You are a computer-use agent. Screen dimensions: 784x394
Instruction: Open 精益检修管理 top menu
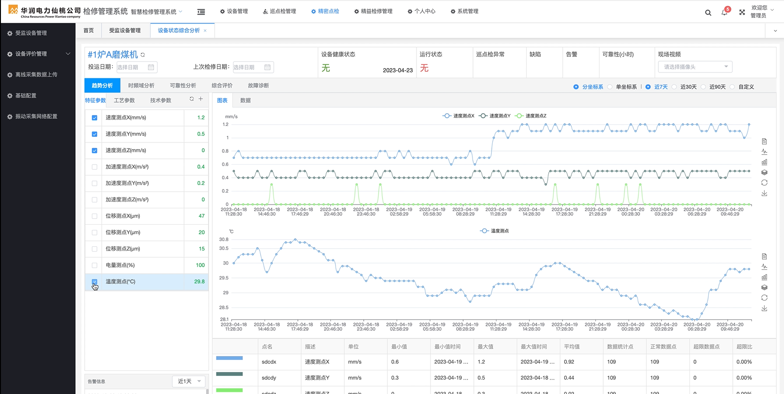click(x=373, y=11)
